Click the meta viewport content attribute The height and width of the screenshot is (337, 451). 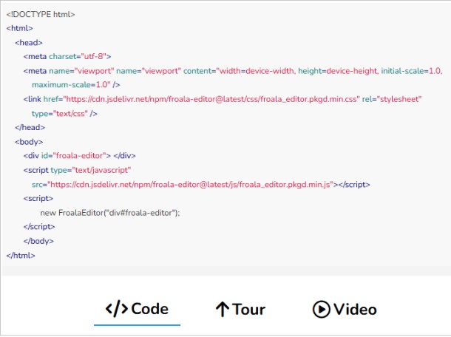(x=313, y=71)
